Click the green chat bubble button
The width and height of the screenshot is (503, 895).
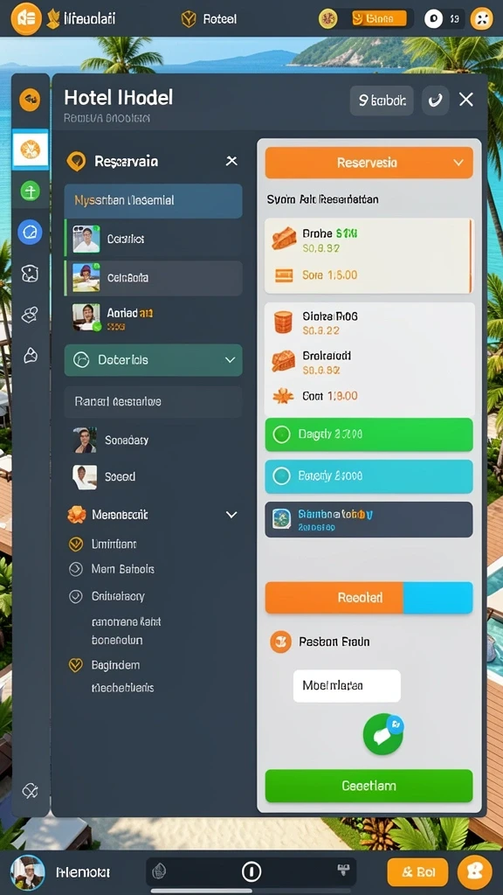pos(383,734)
